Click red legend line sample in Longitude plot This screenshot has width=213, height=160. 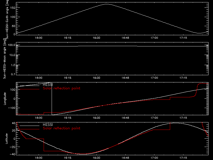[x=30, y=89]
